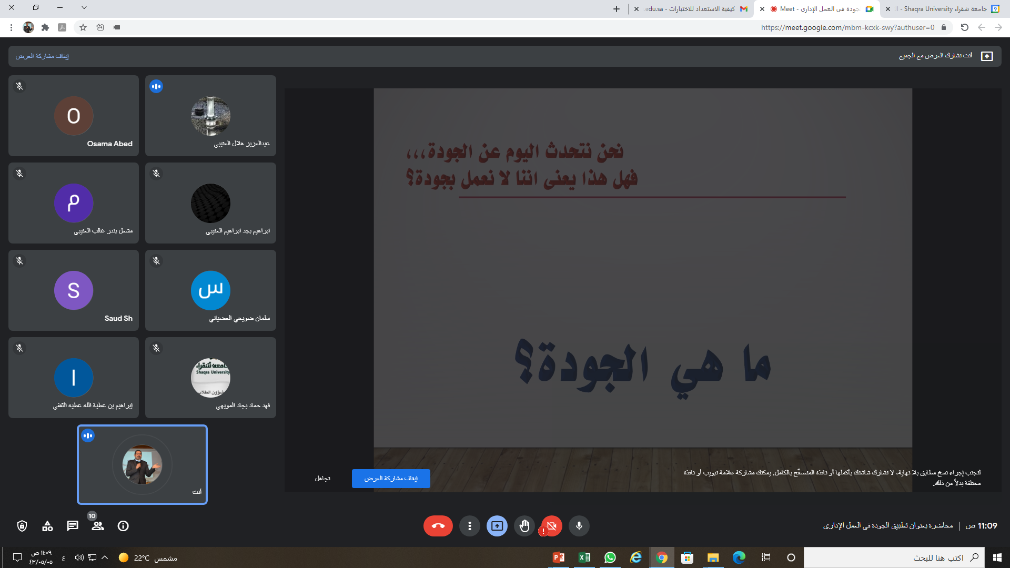Image resolution: width=1010 pixels, height=568 pixels.
Task: Open the three-dot more options menu
Action: click(469, 526)
